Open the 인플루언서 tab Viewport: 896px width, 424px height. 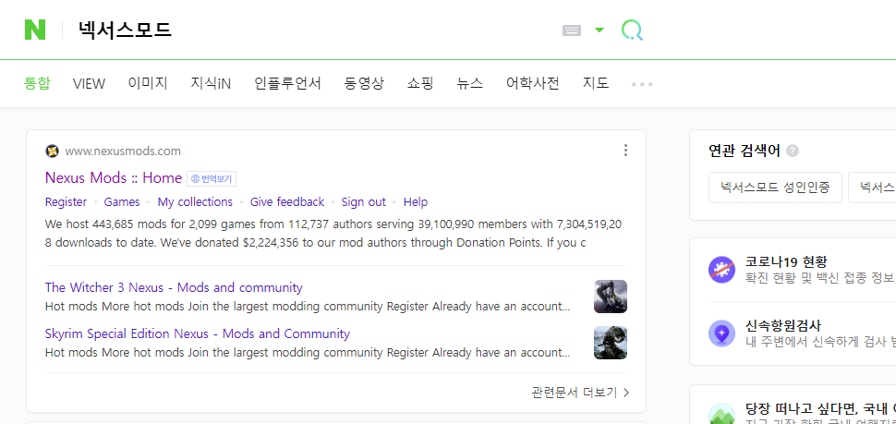click(288, 83)
